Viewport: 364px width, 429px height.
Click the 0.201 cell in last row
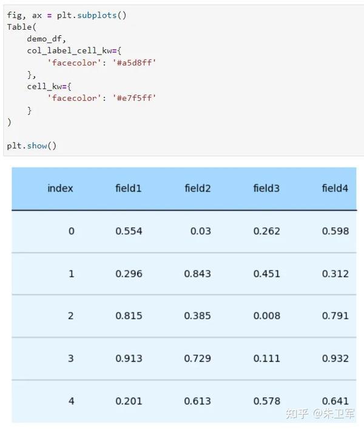pos(129,401)
